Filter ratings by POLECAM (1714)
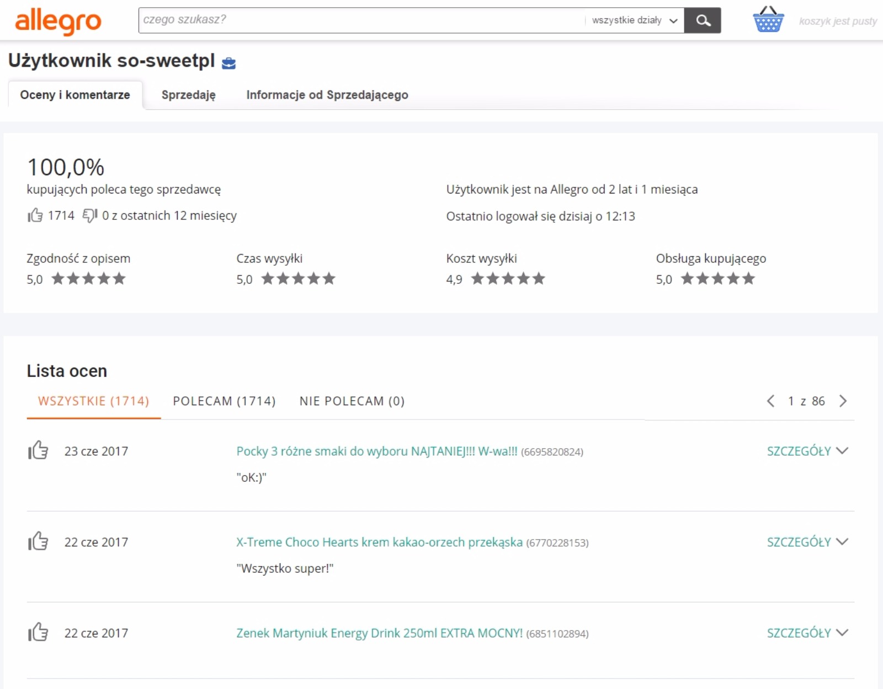This screenshot has width=883, height=689. (x=224, y=401)
